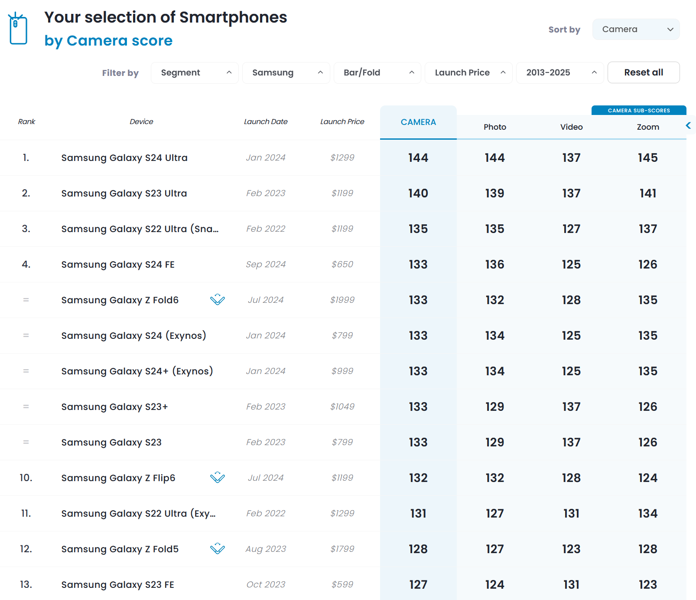Screen dimensions: 696x600
Task: Expand the Segment filter
Action: (195, 72)
